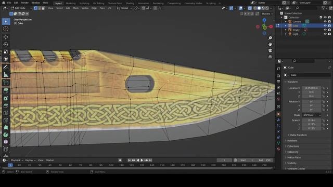Enable vertex select mode
Screen dimensions: 333x187
[35, 8]
